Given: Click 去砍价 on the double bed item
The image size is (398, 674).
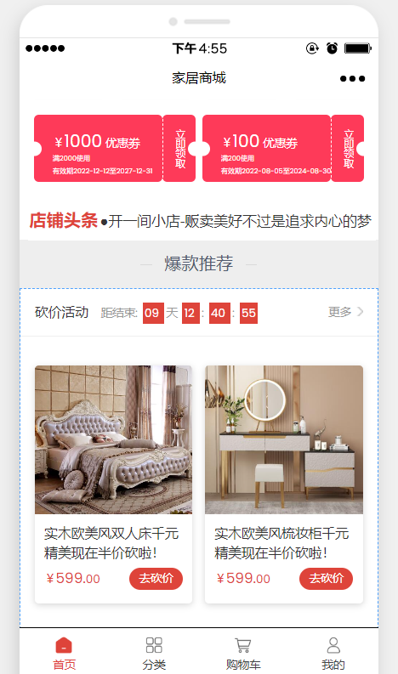Looking at the screenshot, I should coord(156,579).
